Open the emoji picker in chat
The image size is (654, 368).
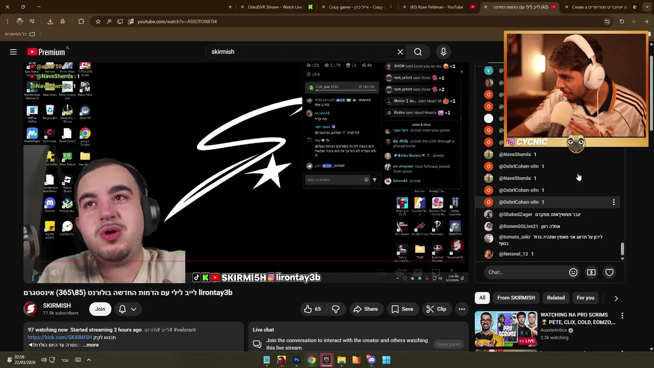click(573, 272)
